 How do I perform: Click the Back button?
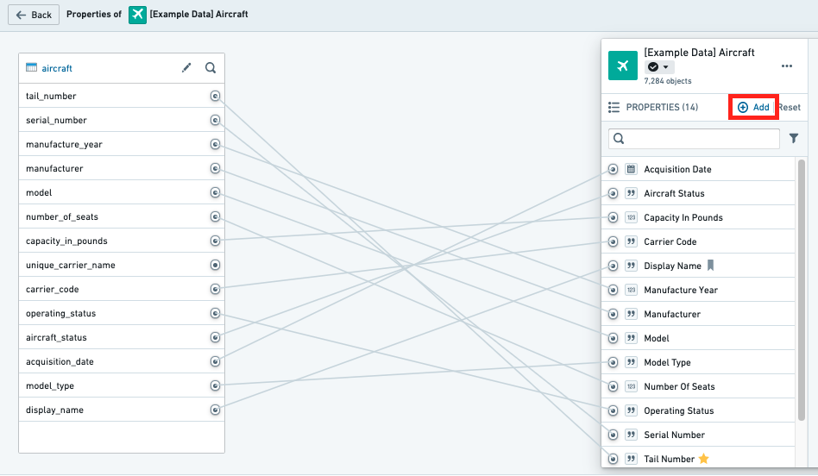(34, 15)
